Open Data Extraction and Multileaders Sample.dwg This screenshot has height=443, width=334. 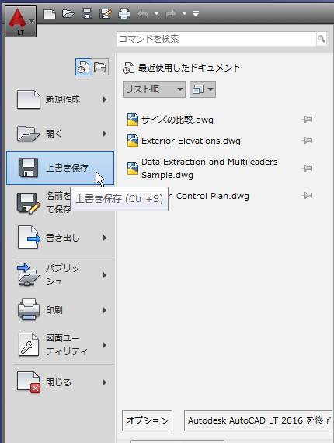coord(209,169)
